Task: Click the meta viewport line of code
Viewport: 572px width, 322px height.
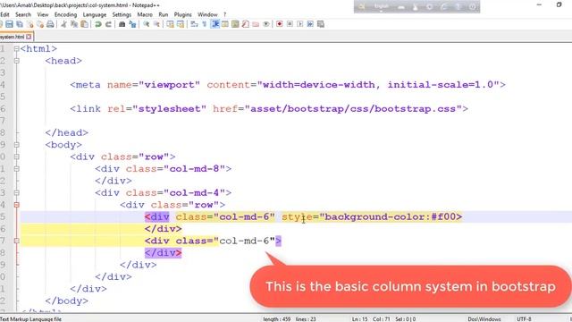Action: [x=288, y=85]
